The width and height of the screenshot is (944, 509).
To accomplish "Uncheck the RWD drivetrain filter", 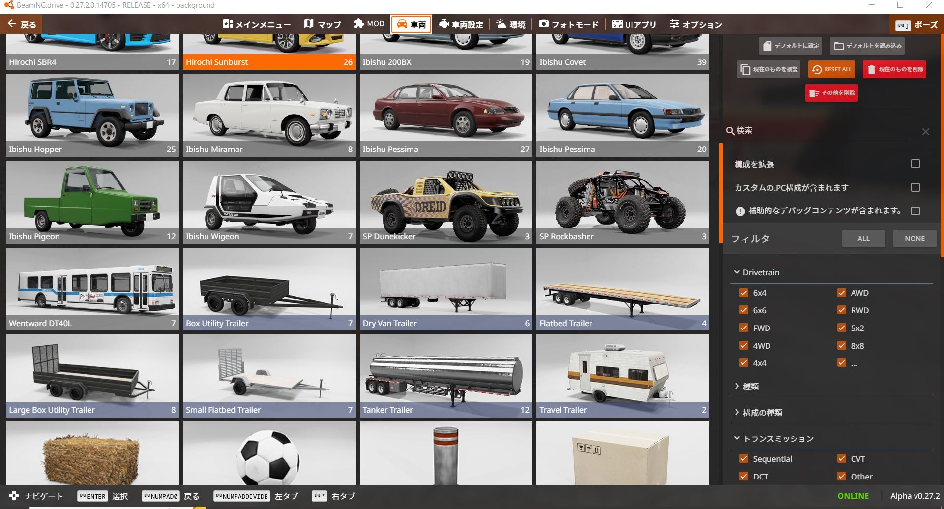I will 842,310.
